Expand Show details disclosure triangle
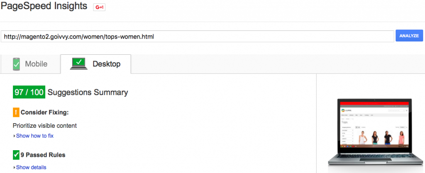The width and height of the screenshot is (425, 173). pos(14,168)
